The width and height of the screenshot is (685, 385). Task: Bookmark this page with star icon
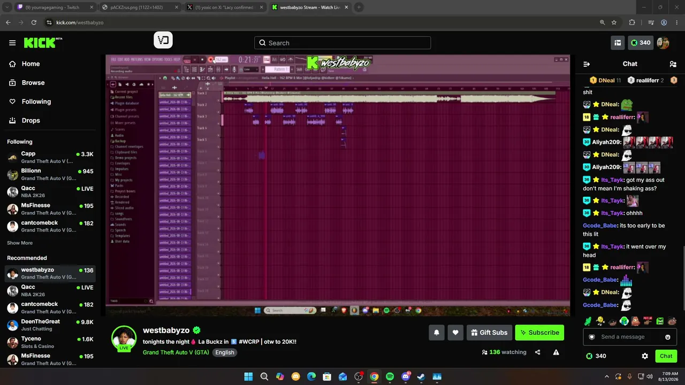(614, 22)
